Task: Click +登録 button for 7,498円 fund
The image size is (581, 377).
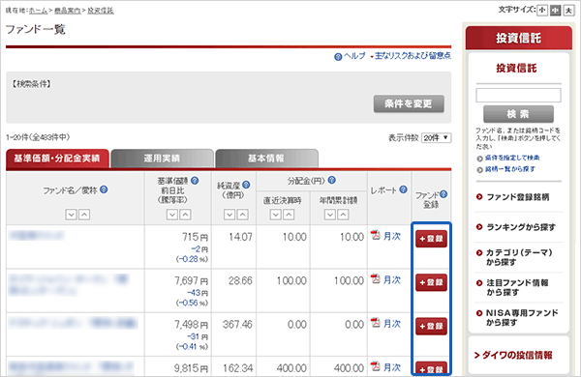Action: [x=431, y=326]
